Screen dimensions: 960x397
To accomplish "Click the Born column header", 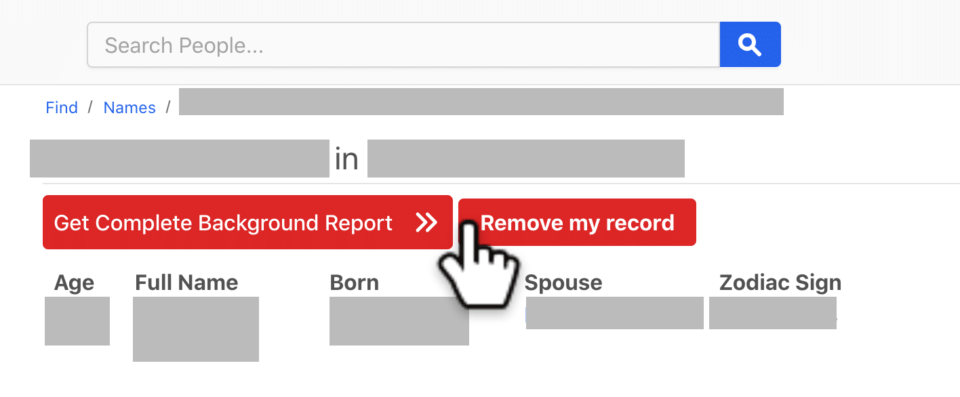I will [x=354, y=283].
